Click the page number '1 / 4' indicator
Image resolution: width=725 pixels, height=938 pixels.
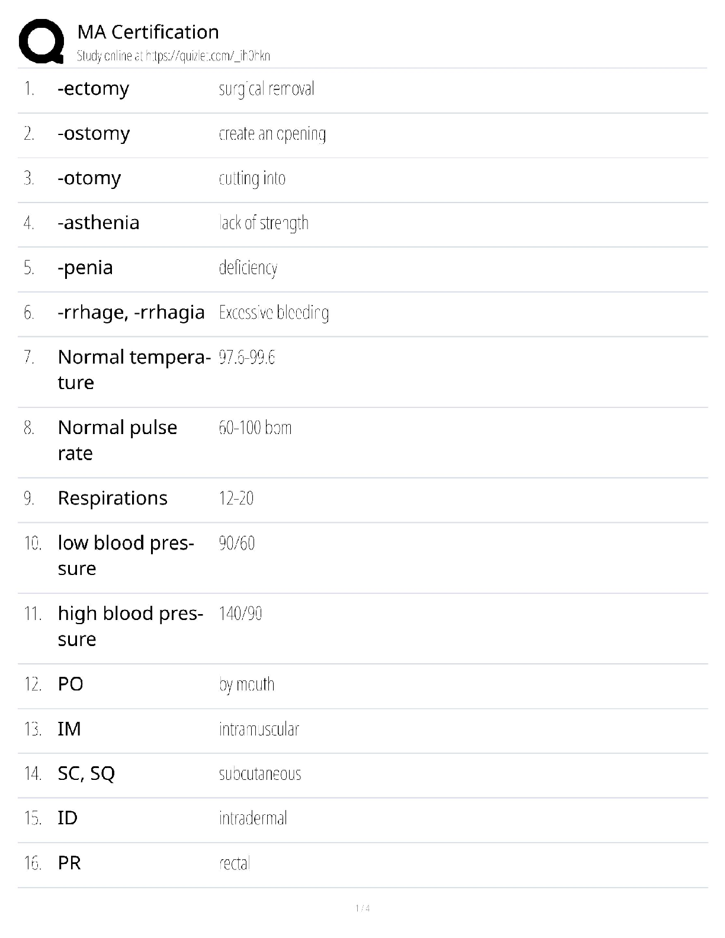coord(362,908)
